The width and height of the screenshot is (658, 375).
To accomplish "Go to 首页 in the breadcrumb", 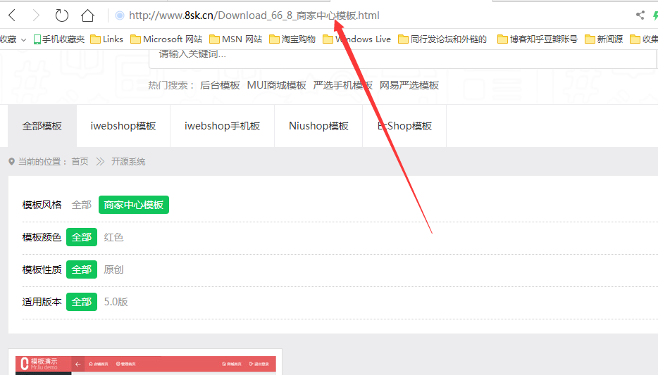I will coord(80,162).
